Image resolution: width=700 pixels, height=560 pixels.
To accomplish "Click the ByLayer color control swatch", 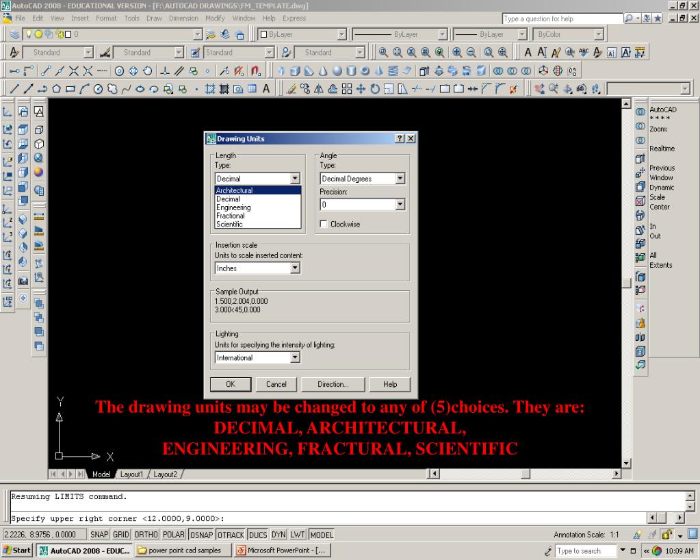I will (264, 34).
